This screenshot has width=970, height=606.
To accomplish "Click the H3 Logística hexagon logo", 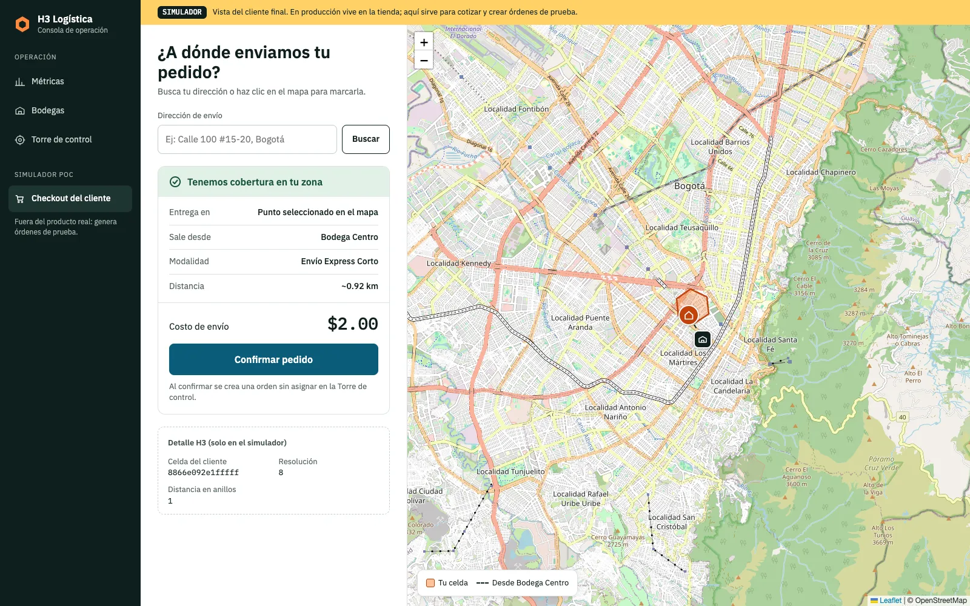I will pos(22,24).
